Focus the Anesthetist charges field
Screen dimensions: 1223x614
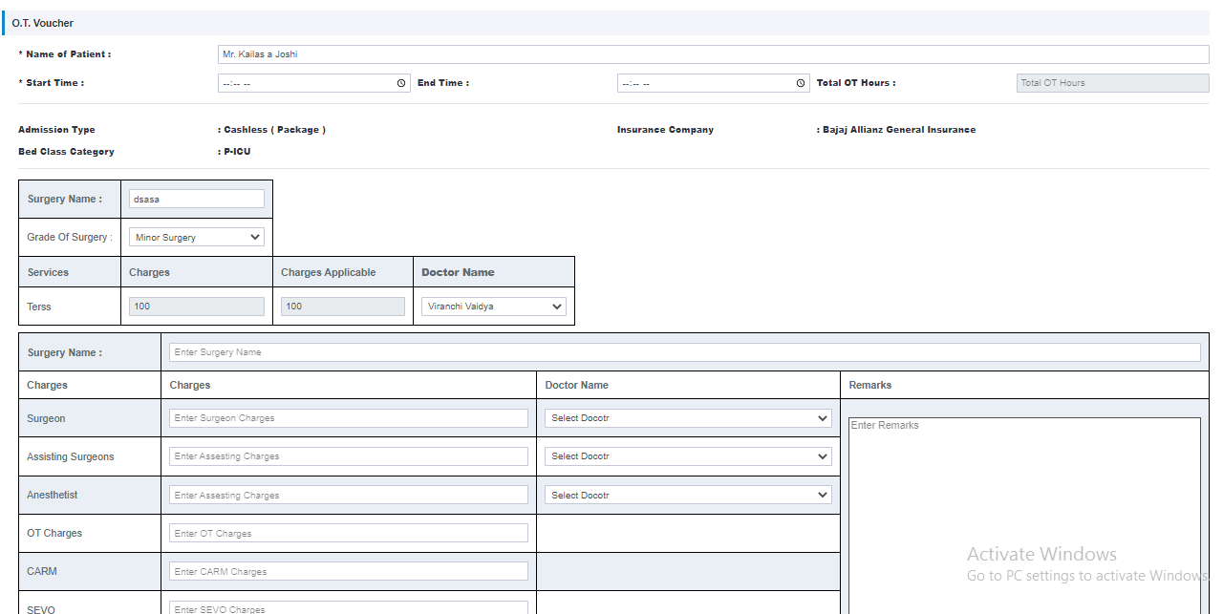[349, 495]
